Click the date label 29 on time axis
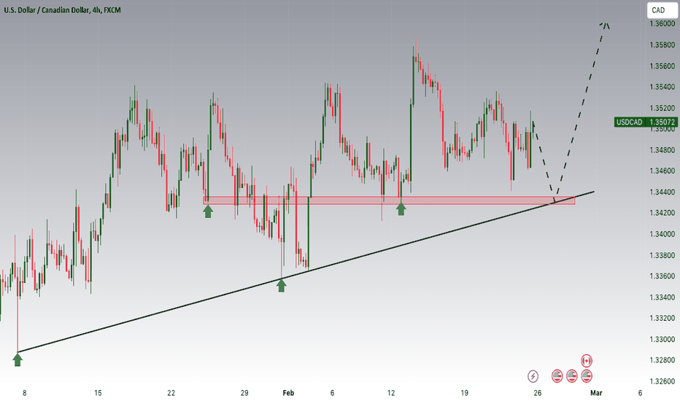This screenshot has height=401, width=680. [244, 393]
